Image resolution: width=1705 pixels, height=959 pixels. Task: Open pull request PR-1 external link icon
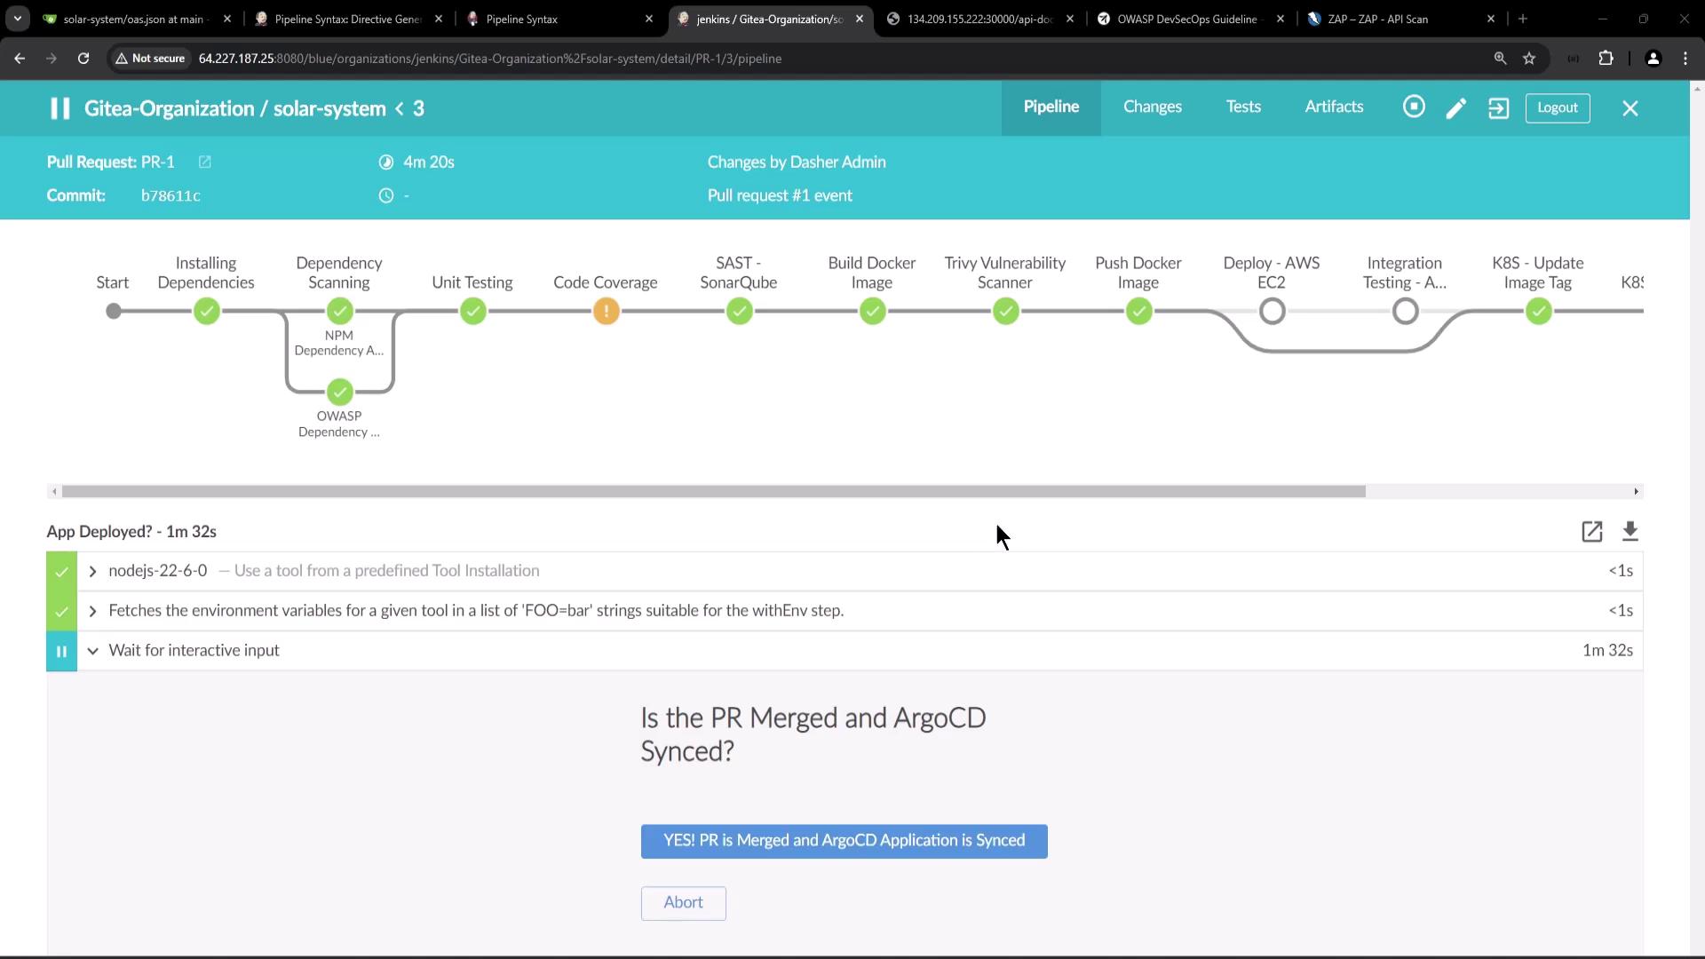[x=205, y=162]
